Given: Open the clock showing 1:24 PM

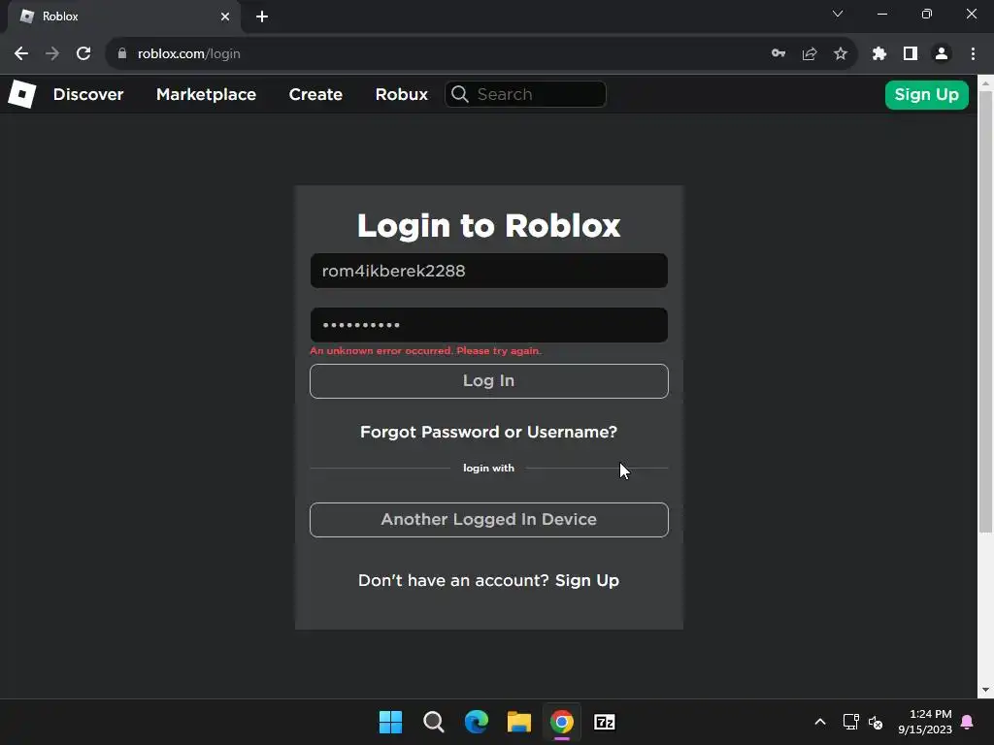Looking at the screenshot, I should click(925, 722).
